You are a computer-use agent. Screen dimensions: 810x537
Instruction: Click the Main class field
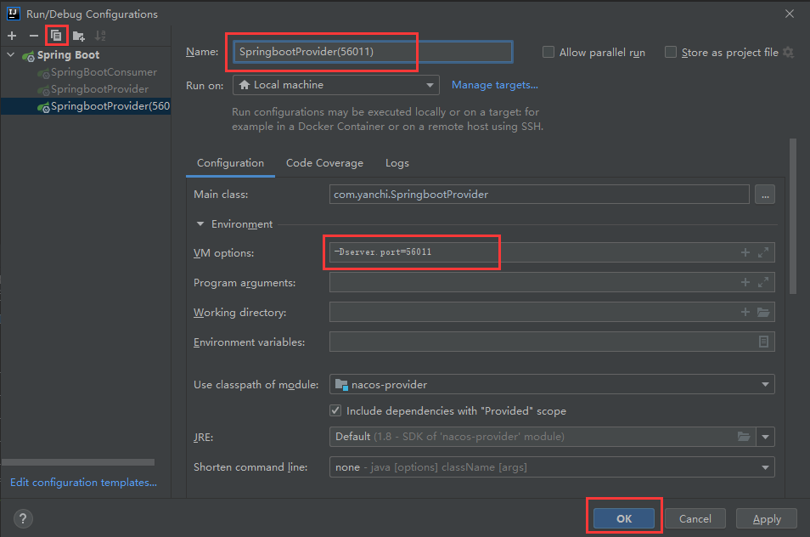pyautogui.click(x=539, y=195)
